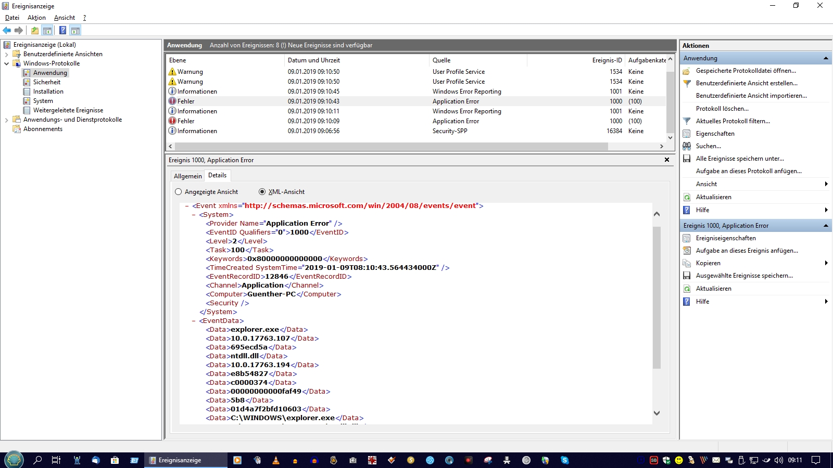Viewport: 833px width, 468px height.
Task: Open the VLC cone icon in taskbar
Action: [x=276, y=460]
